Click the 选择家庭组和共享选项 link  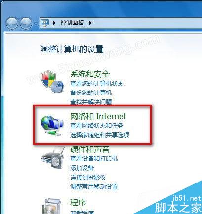(100, 135)
